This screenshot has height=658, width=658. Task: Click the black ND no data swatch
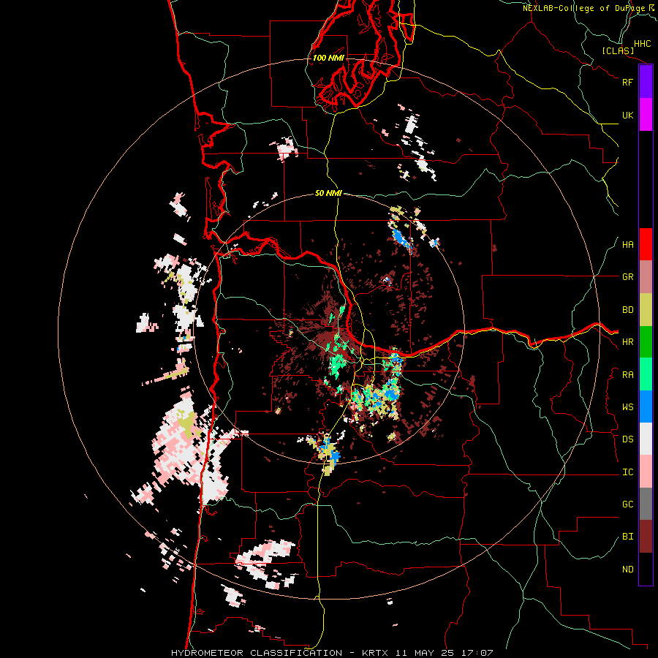pos(646,569)
